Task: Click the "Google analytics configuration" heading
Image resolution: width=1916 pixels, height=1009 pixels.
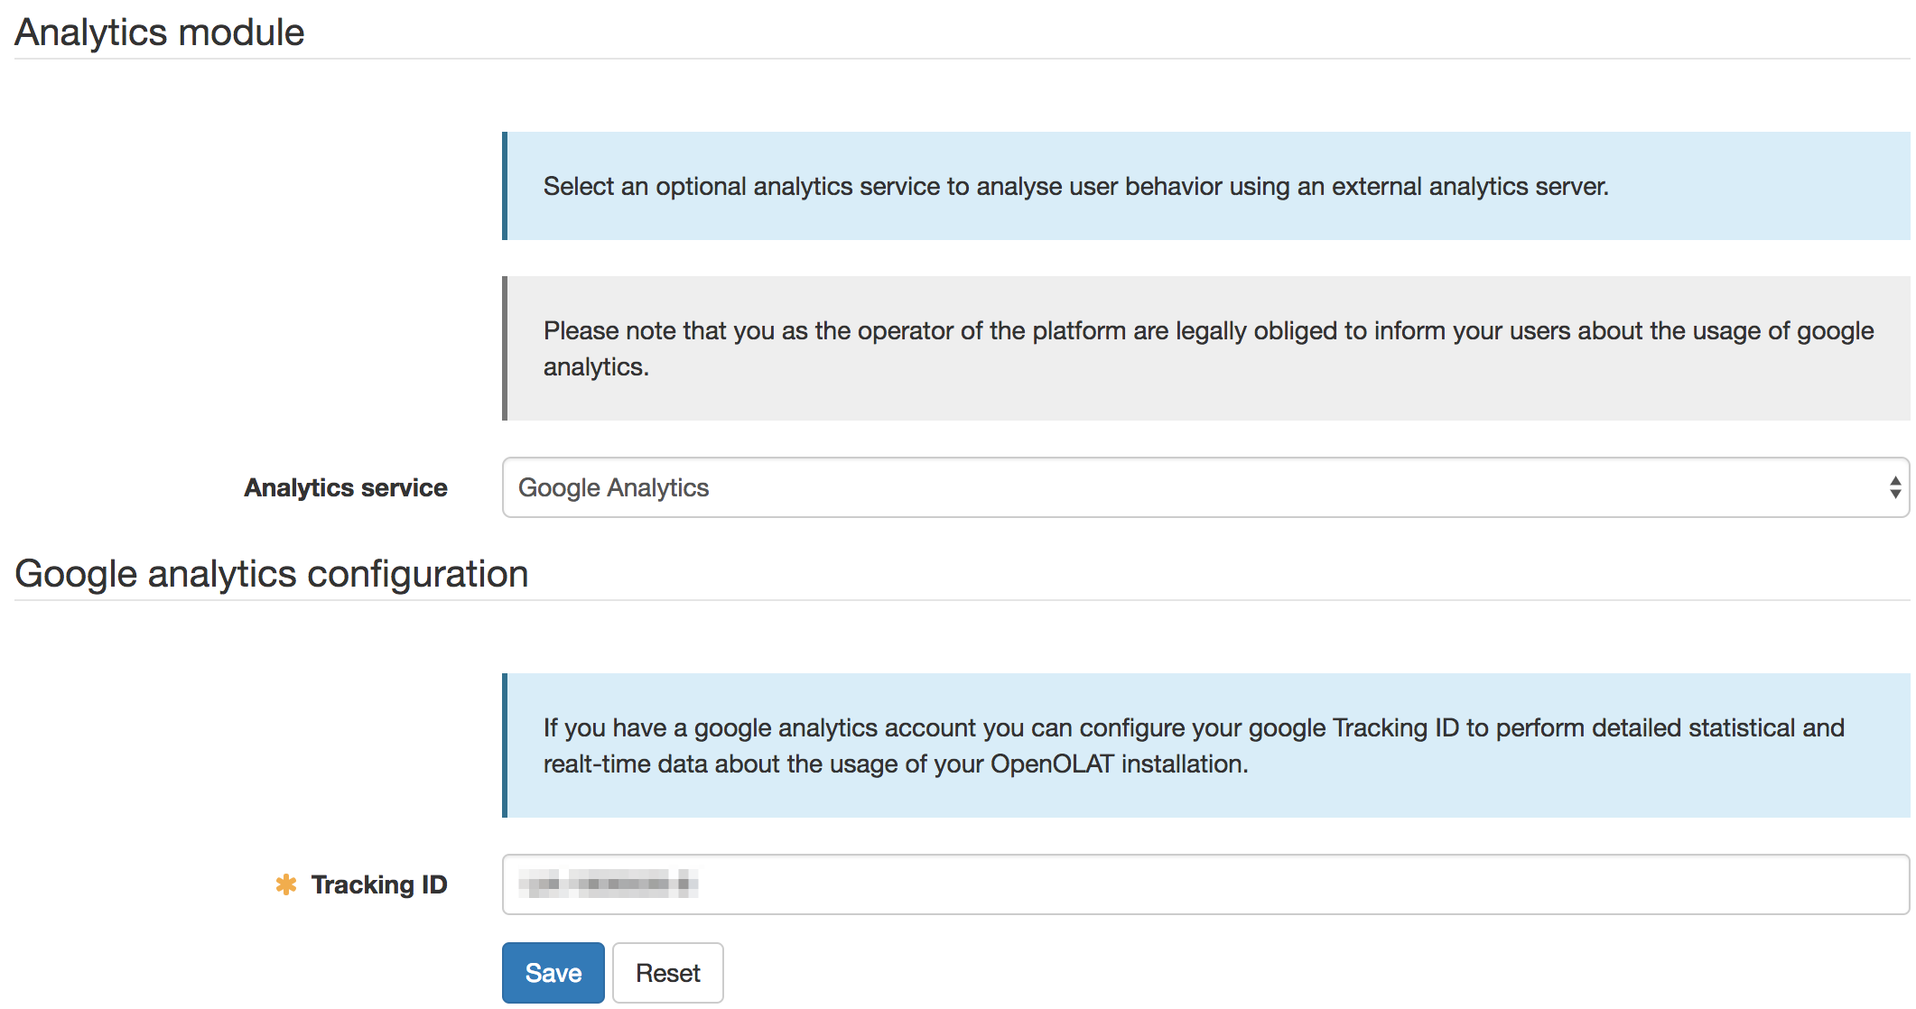Action: [x=272, y=574]
